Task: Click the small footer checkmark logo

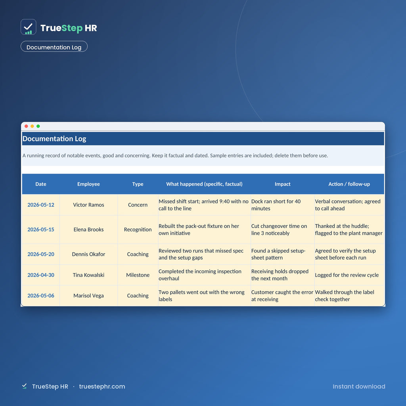Action: coord(24,386)
